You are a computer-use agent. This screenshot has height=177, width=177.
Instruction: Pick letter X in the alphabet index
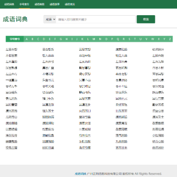[x=159, y=39]
